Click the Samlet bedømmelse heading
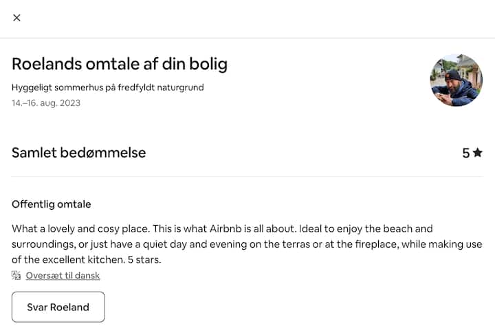 (79, 153)
